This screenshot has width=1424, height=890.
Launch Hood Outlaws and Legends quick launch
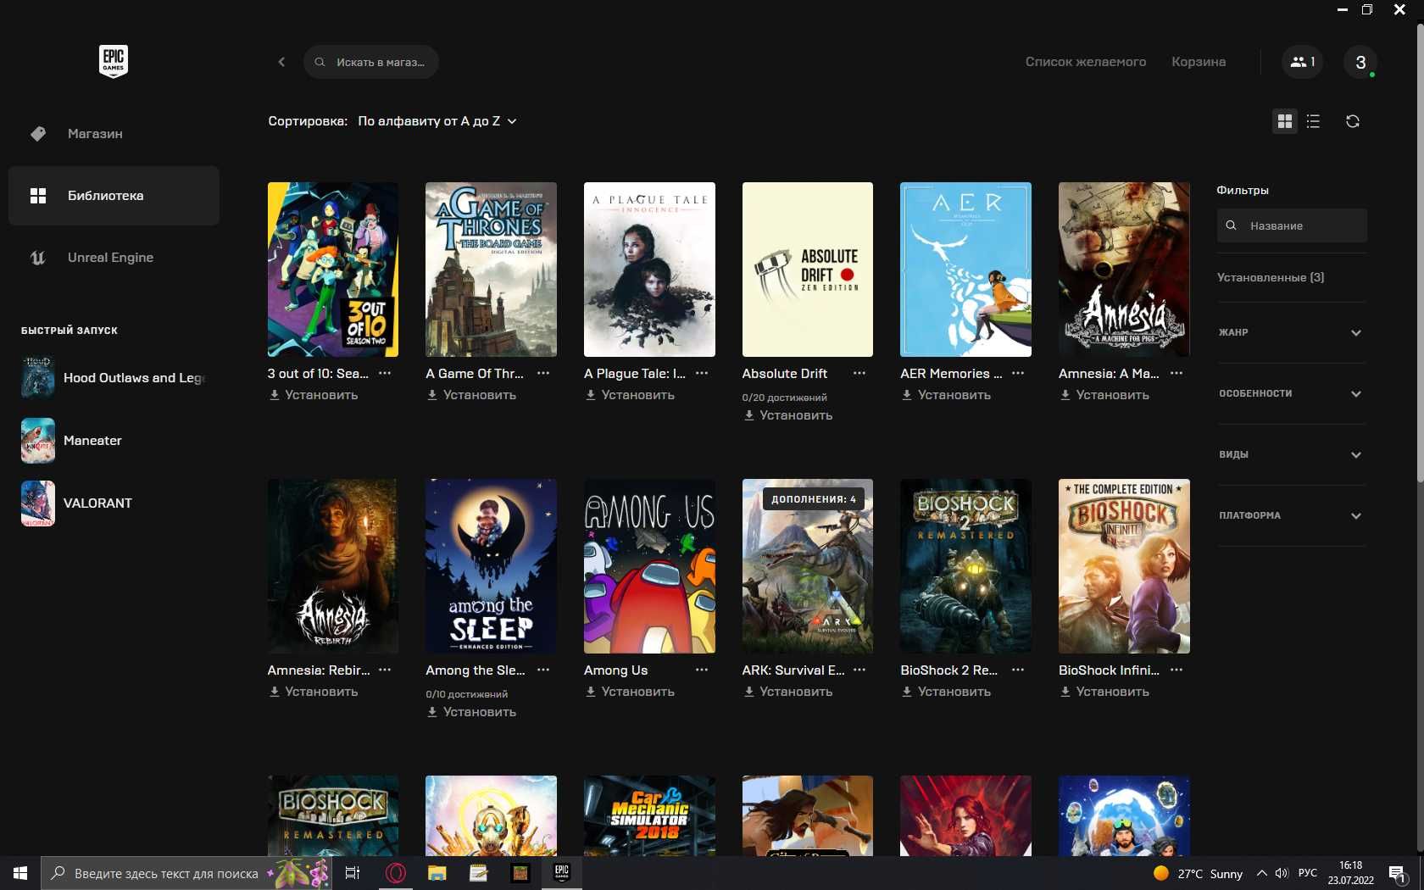114,378
